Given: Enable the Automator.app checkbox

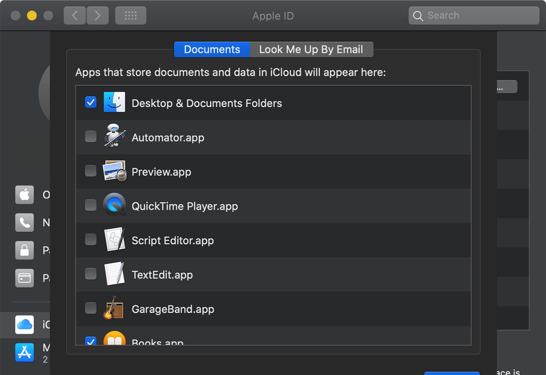Looking at the screenshot, I should [91, 137].
